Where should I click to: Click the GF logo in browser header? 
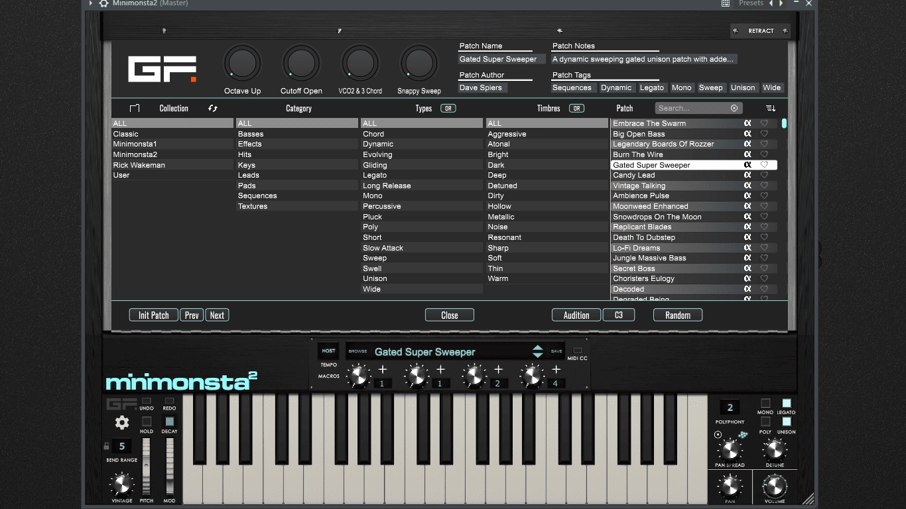click(162, 69)
